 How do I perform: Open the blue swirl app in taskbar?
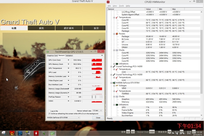pyautogui.click(x=20, y=133)
